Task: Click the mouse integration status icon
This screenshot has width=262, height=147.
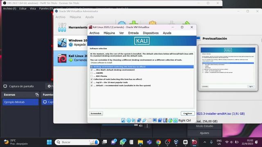Action: (x=170, y=120)
